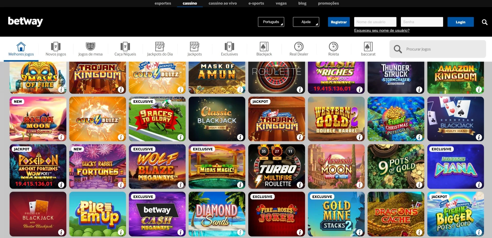The height and width of the screenshot is (238, 492).
Task: Open the Blackjack category icon
Action: point(264,47)
